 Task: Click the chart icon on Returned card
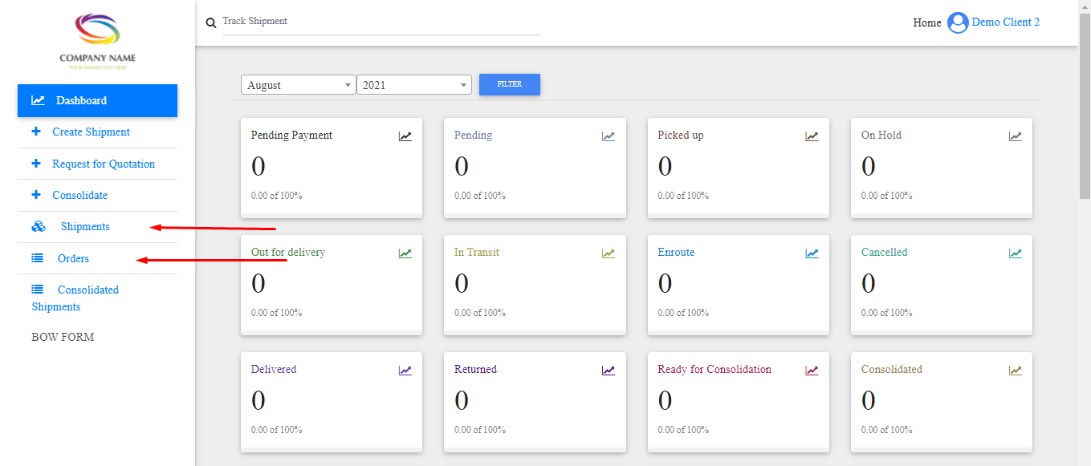609,371
